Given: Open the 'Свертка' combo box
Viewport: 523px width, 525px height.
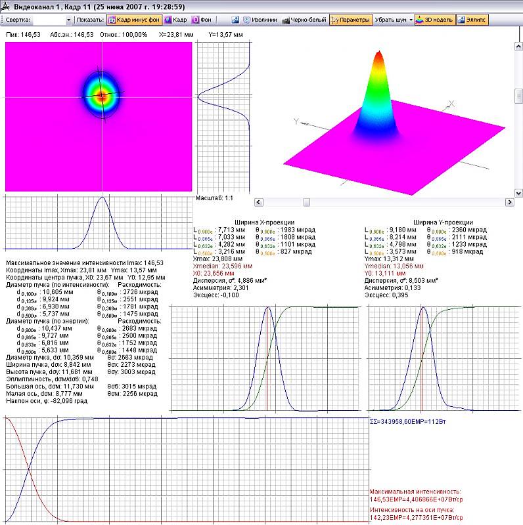Looking at the screenshot, I should 52,20.
